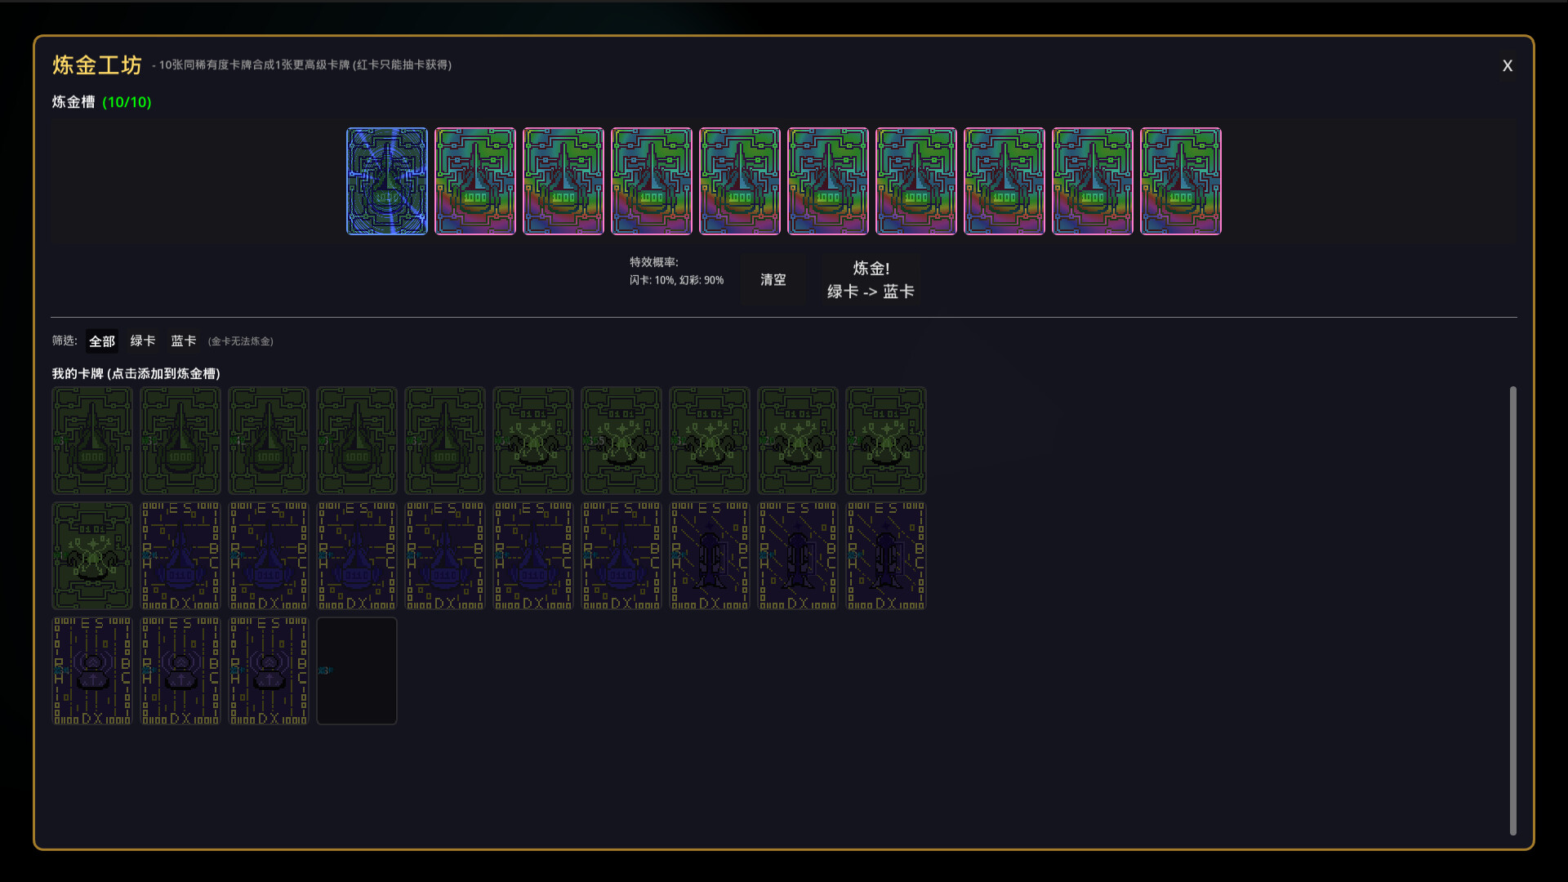Image resolution: width=1568 pixels, height=882 pixels.
Task: Click the 炼金! button to convert 绿卡 to 蓝卡
Action: tap(871, 279)
